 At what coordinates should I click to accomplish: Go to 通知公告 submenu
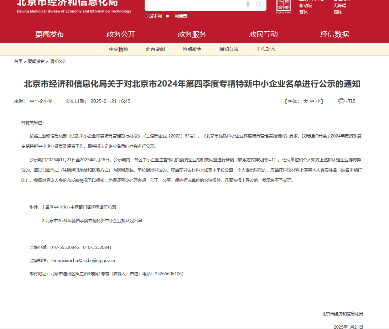pyautogui.click(x=229, y=49)
